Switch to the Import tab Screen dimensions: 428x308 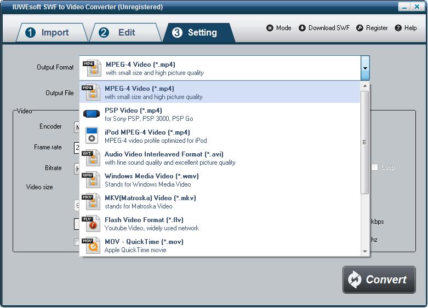52,32
